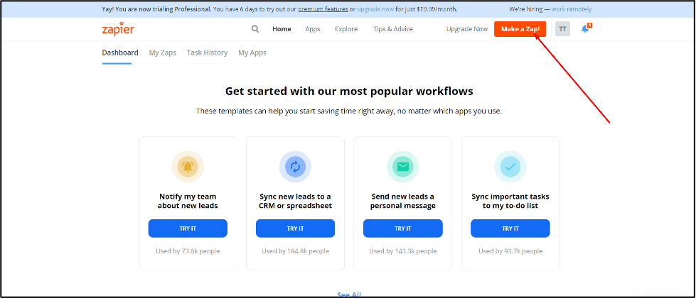The height and width of the screenshot is (298, 696).
Task: Select the Dashboard tab
Action: click(x=120, y=53)
